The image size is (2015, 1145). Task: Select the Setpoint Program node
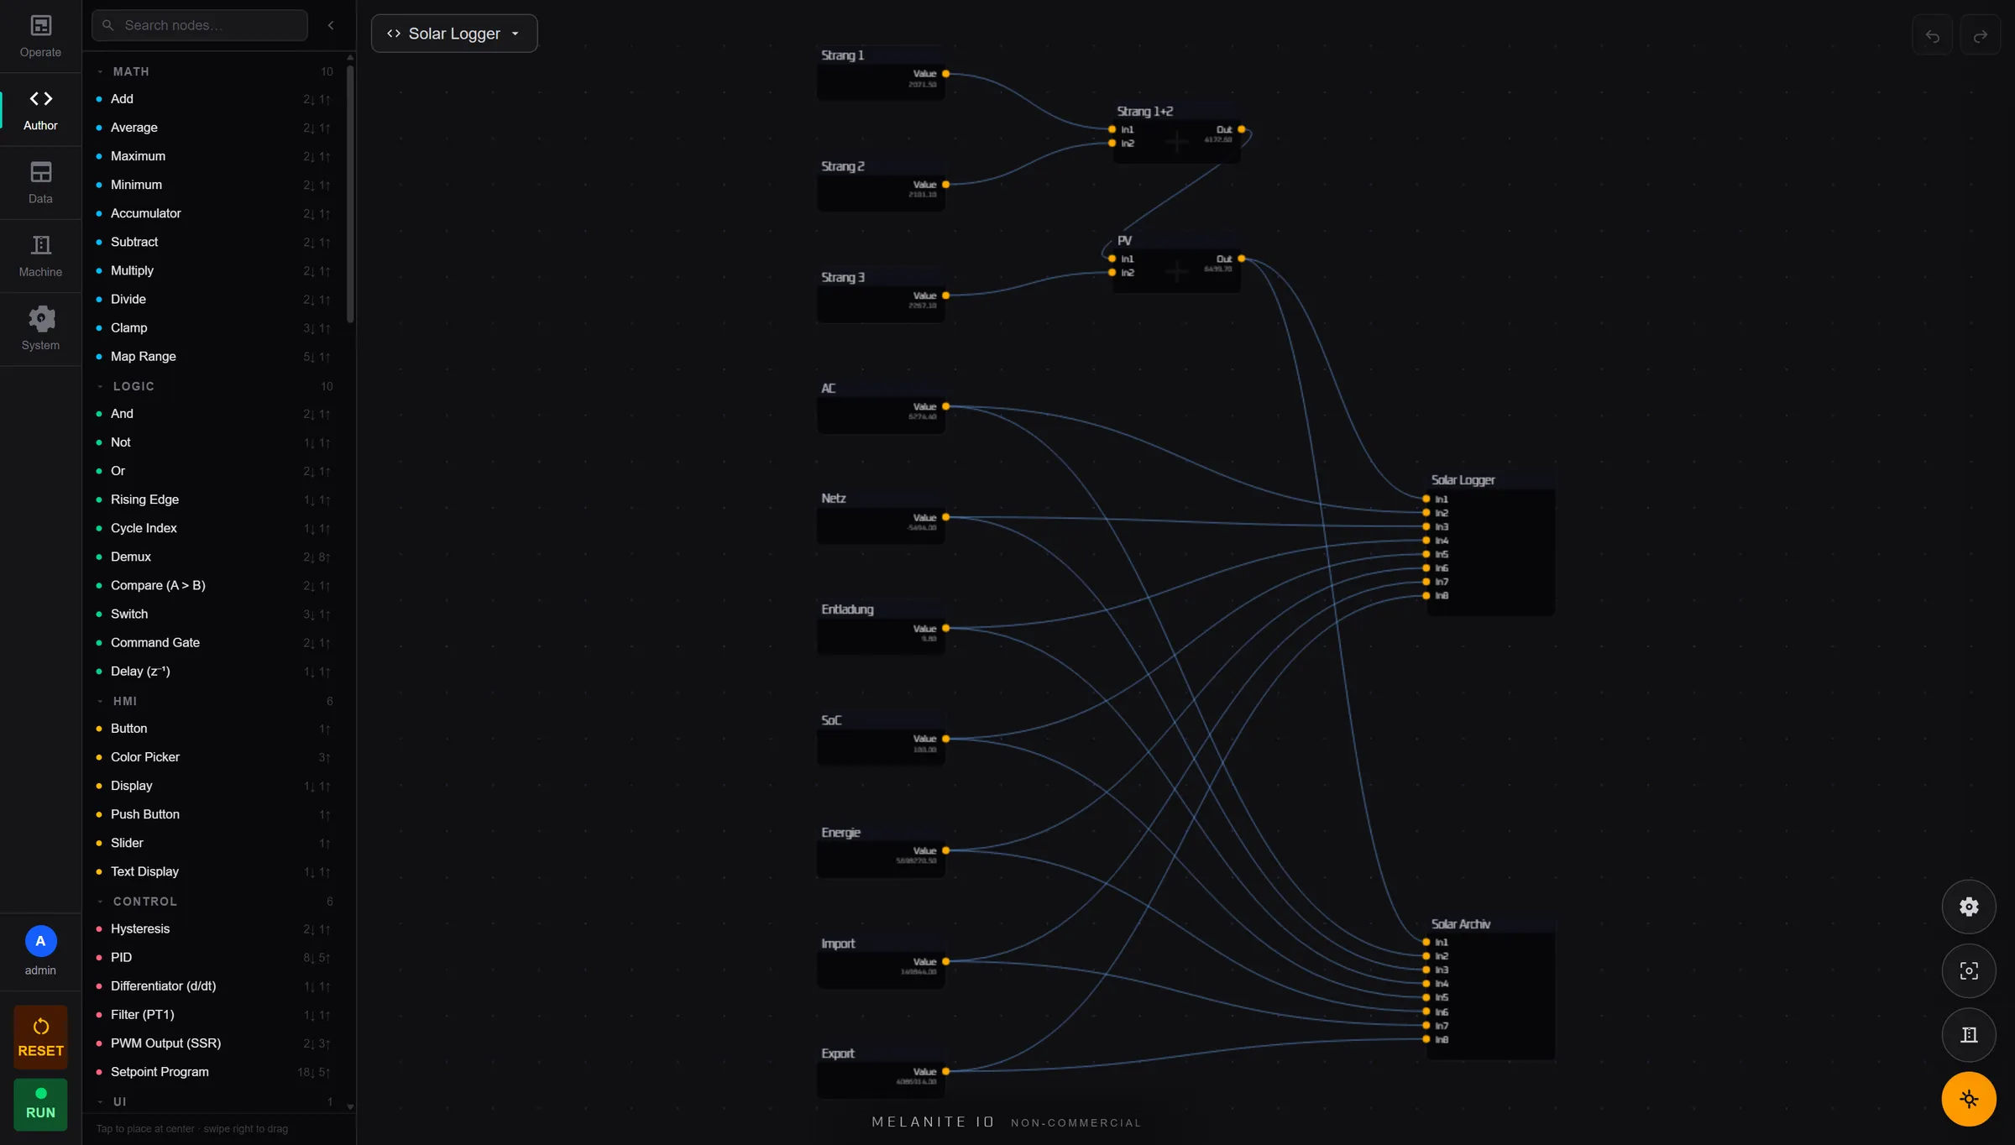[x=214, y=1072]
